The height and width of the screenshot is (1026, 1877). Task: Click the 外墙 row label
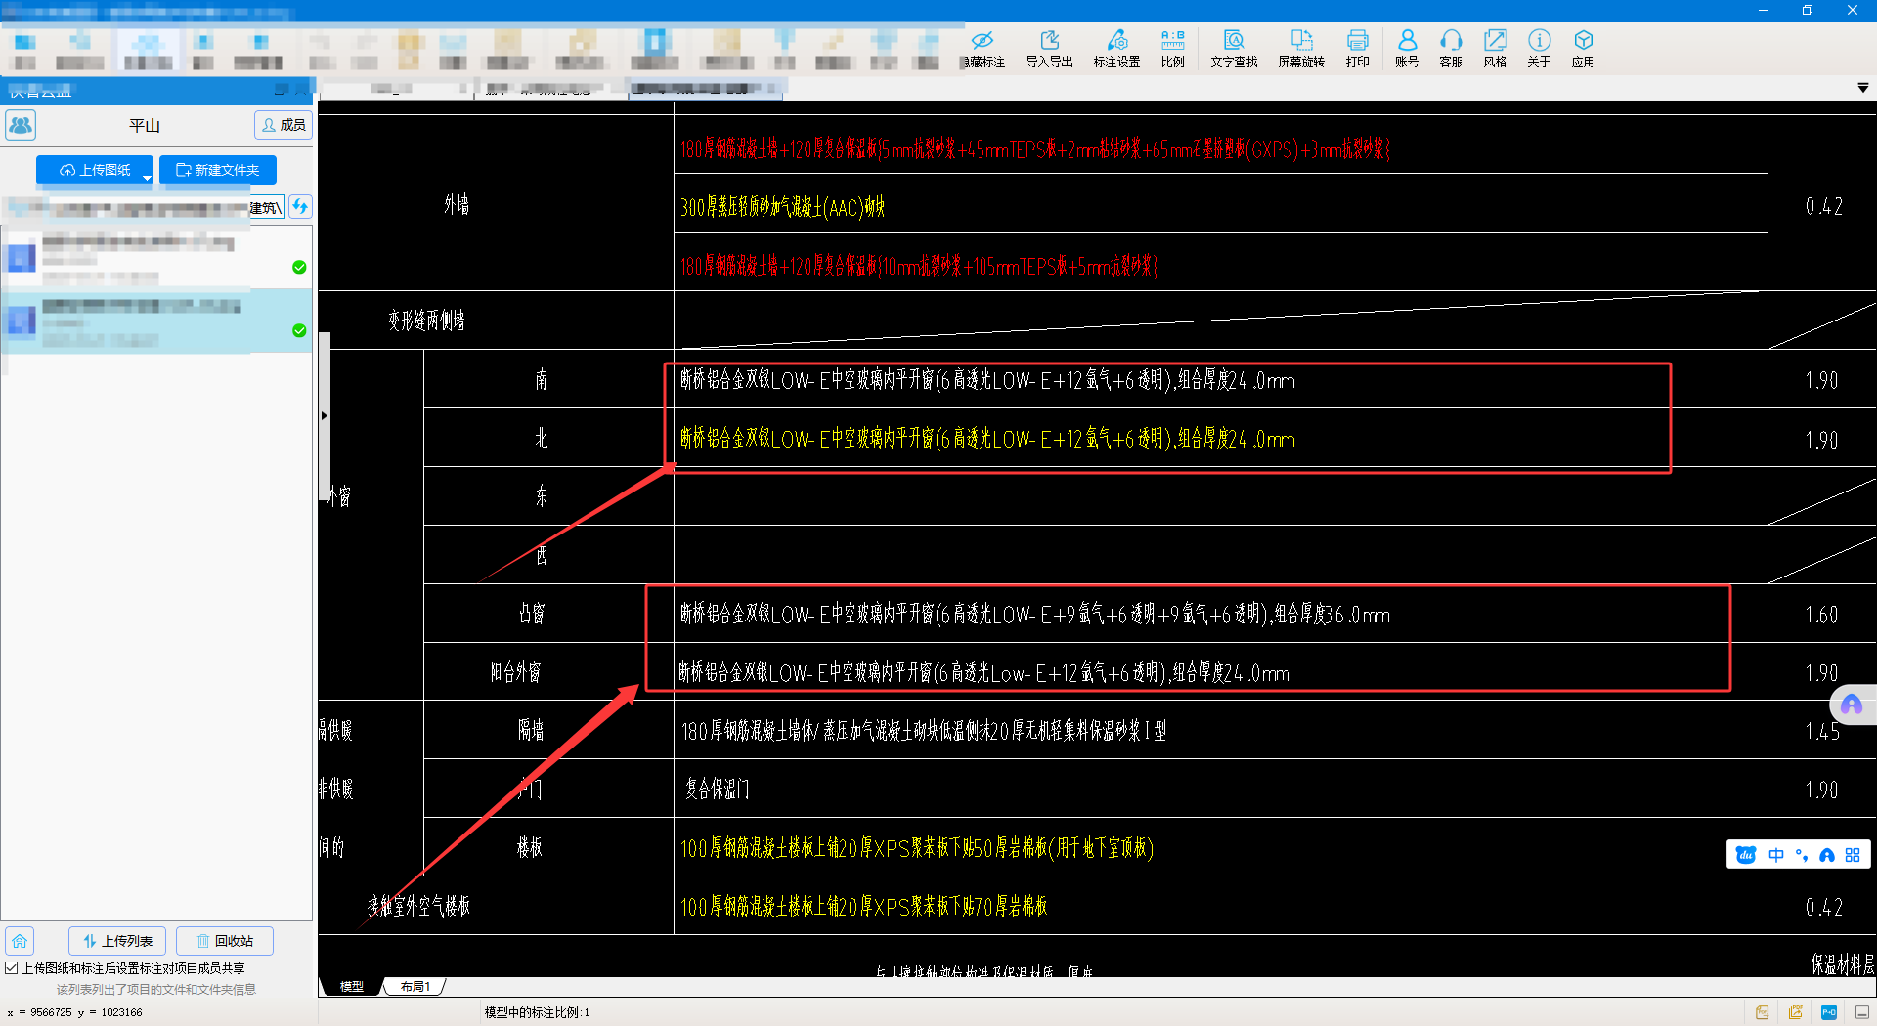(x=457, y=204)
